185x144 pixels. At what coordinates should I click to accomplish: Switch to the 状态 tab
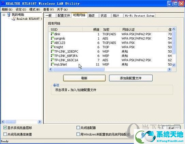coord(105,16)
